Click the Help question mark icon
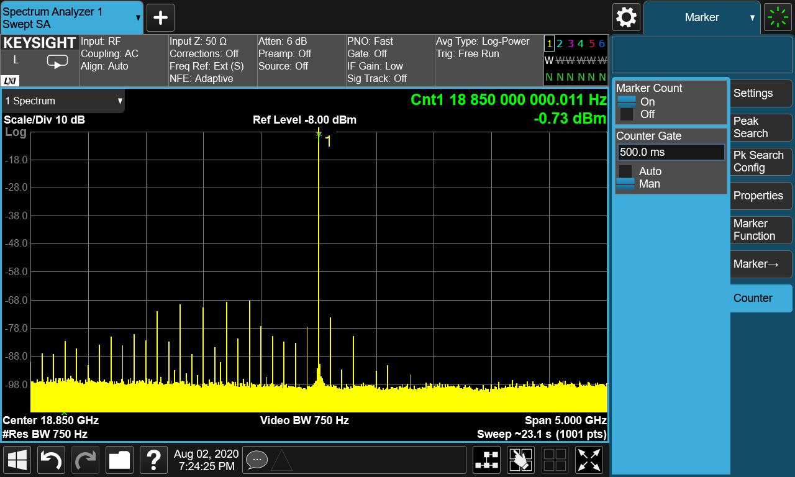 (x=153, y=460)
